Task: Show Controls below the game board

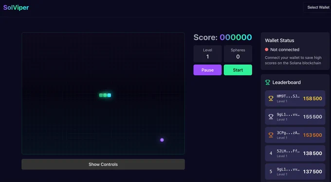Action: click(103, 165)
